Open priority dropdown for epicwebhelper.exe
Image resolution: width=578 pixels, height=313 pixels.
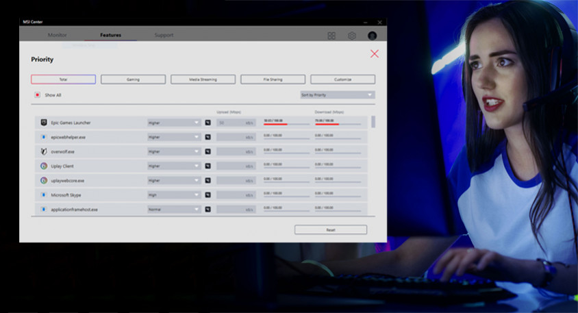174,137
